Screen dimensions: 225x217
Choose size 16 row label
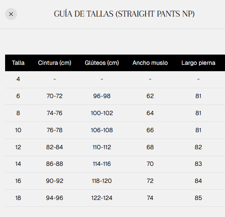tap(18, 181)
